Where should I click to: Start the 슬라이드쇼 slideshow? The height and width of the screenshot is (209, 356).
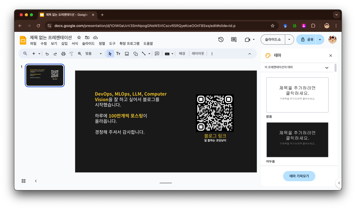coord(273,40)
